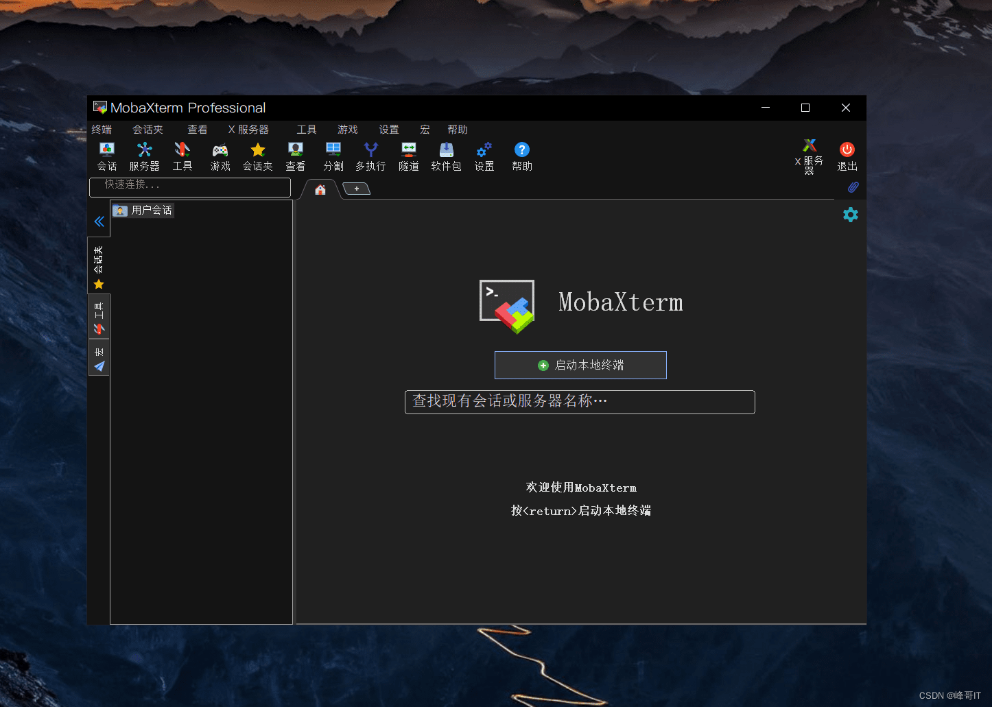
Task: Open the 终端 menu
Action: point(102,130)
